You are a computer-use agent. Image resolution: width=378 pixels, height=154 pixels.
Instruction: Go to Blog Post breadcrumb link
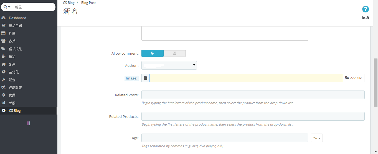(88, 3)
